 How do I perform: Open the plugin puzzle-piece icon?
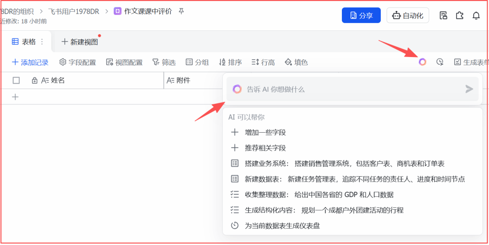pyautogui.click(x=460, y=15)
